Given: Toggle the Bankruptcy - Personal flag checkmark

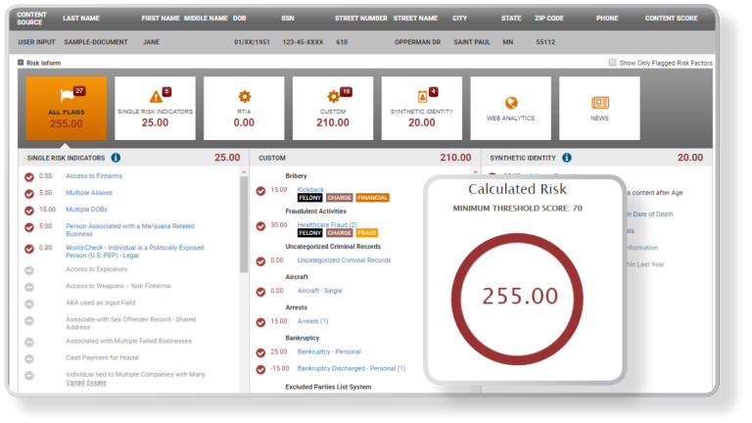Looking at the screenshot, I should click(x=260, y=352).
